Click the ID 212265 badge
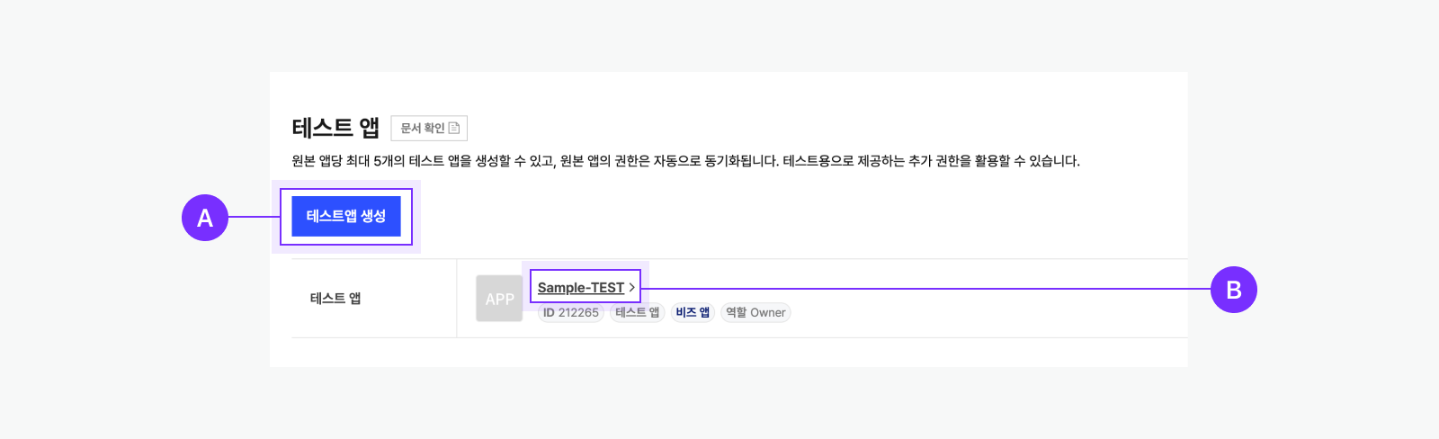 (x=570, y=312)
